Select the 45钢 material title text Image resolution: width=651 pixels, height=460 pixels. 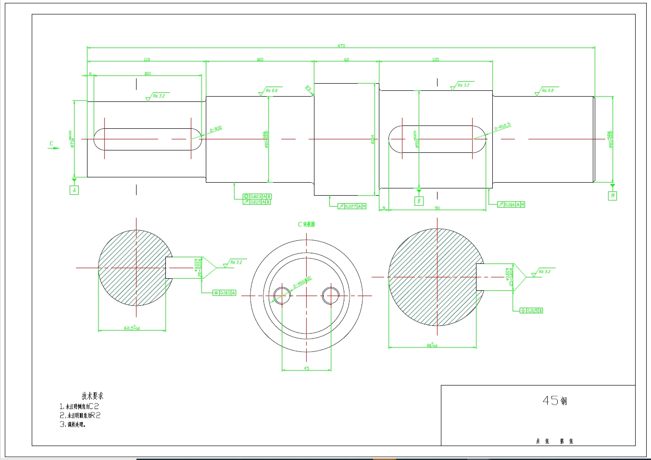click(x=555, y=400)
